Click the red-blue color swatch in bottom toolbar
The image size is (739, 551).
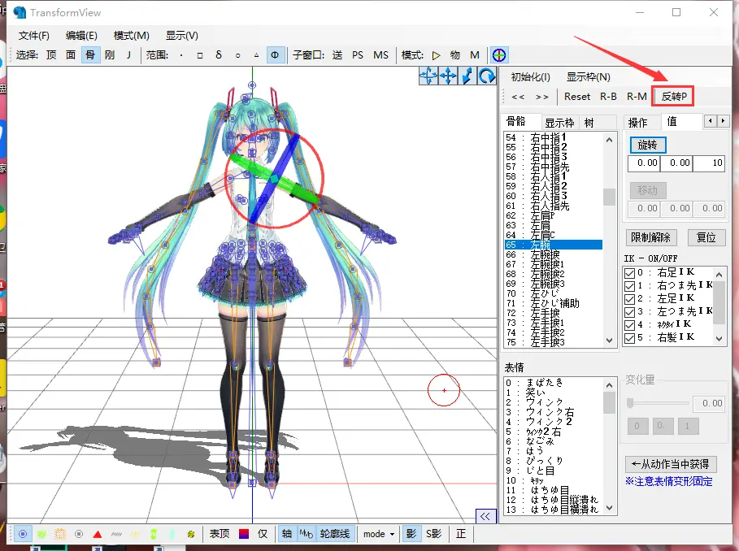point(244,534)
